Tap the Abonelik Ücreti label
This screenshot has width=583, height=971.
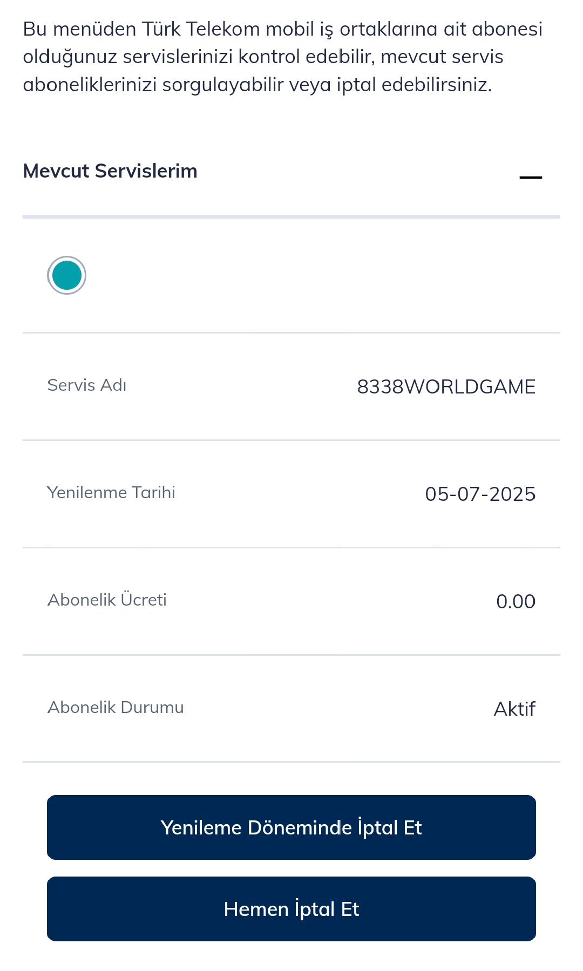tap(107, 600)
